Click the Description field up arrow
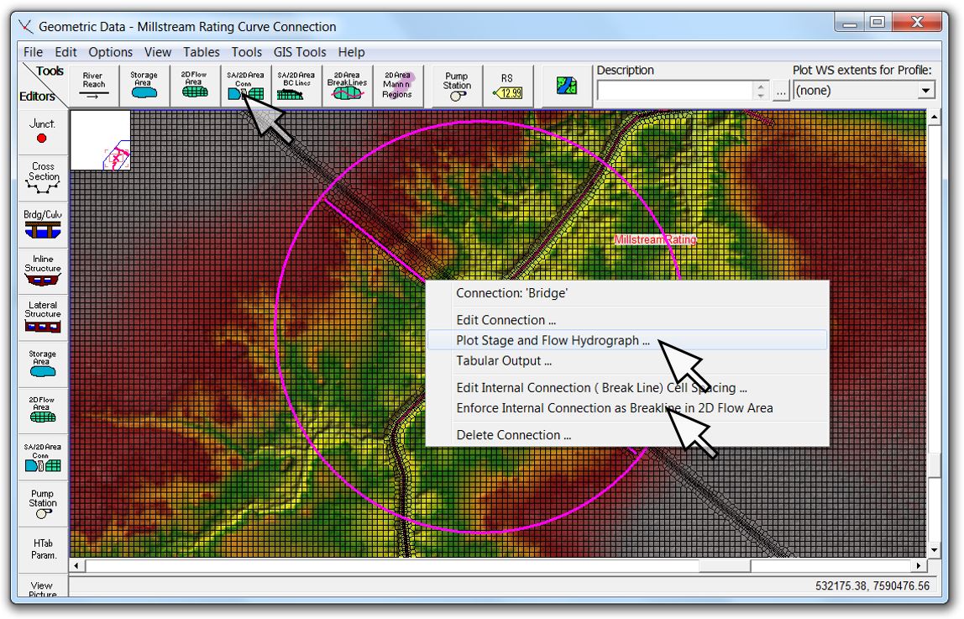Screen dimensions: 964x619 coord(761,86)
